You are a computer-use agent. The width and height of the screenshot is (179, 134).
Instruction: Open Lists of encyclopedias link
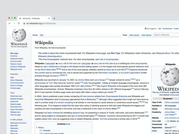(109, 59)
